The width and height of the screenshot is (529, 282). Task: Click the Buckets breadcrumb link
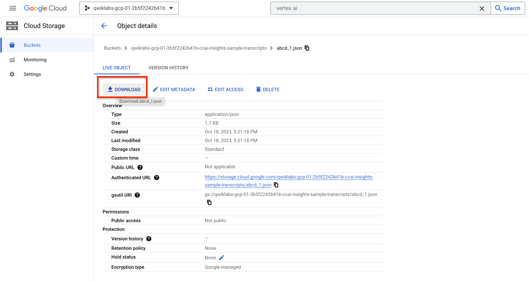click(112, 48)
